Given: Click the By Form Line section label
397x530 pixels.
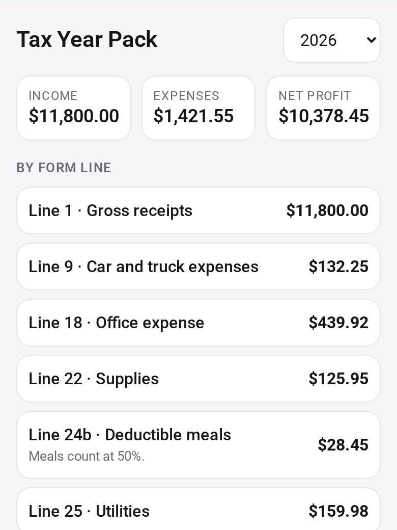Looking at the screenshot, I should 64,168.
